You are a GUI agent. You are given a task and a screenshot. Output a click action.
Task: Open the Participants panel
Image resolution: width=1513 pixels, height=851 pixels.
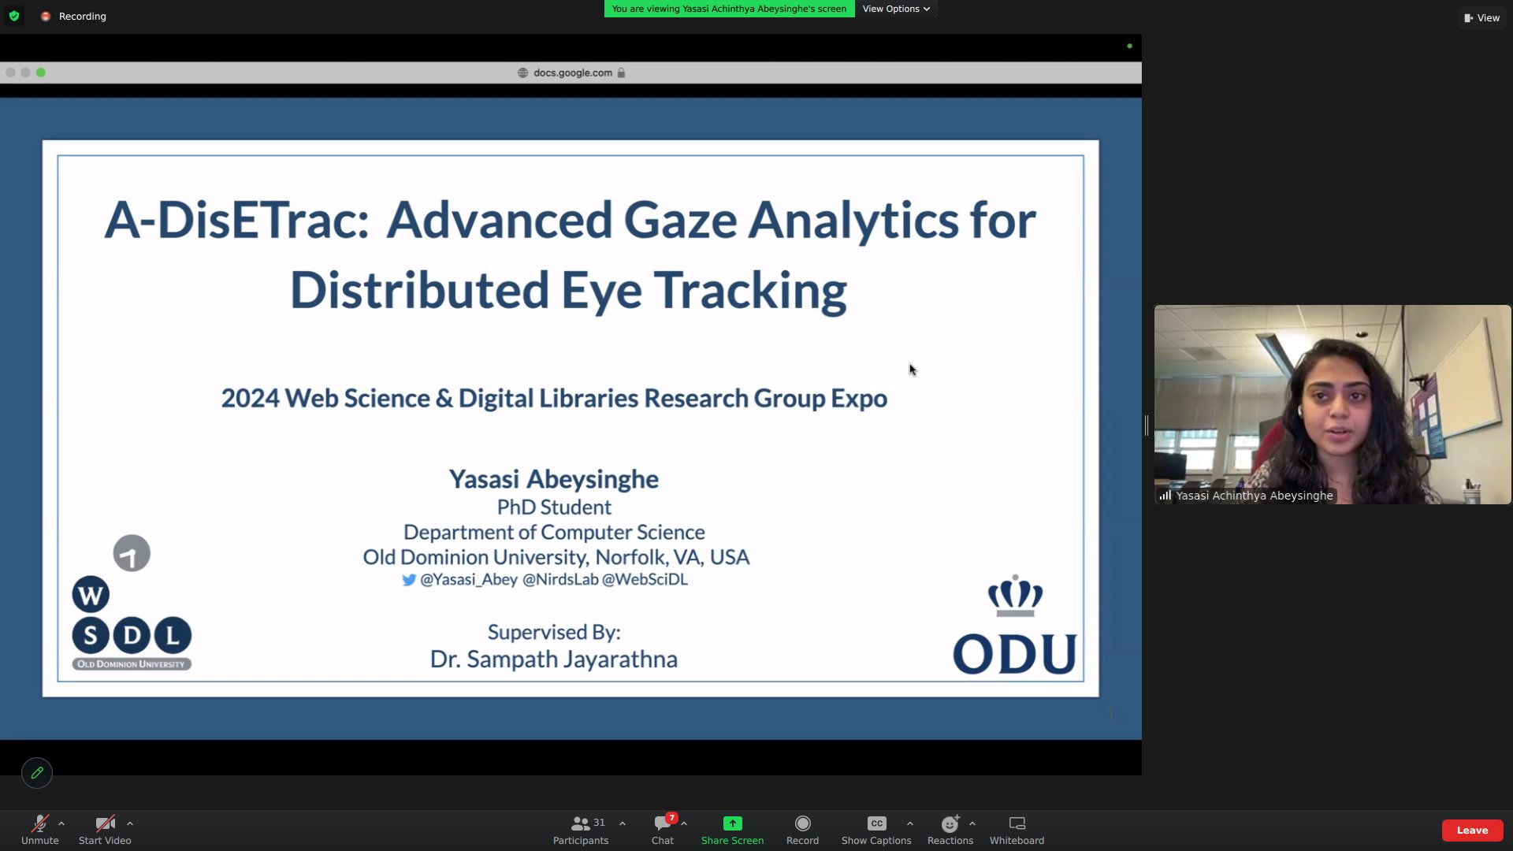point(581,830)
